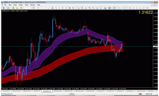This screenshot has height=96, width=159.
Task: Switch to the AUDUSD,H4 chart tab
Action: 101,91
